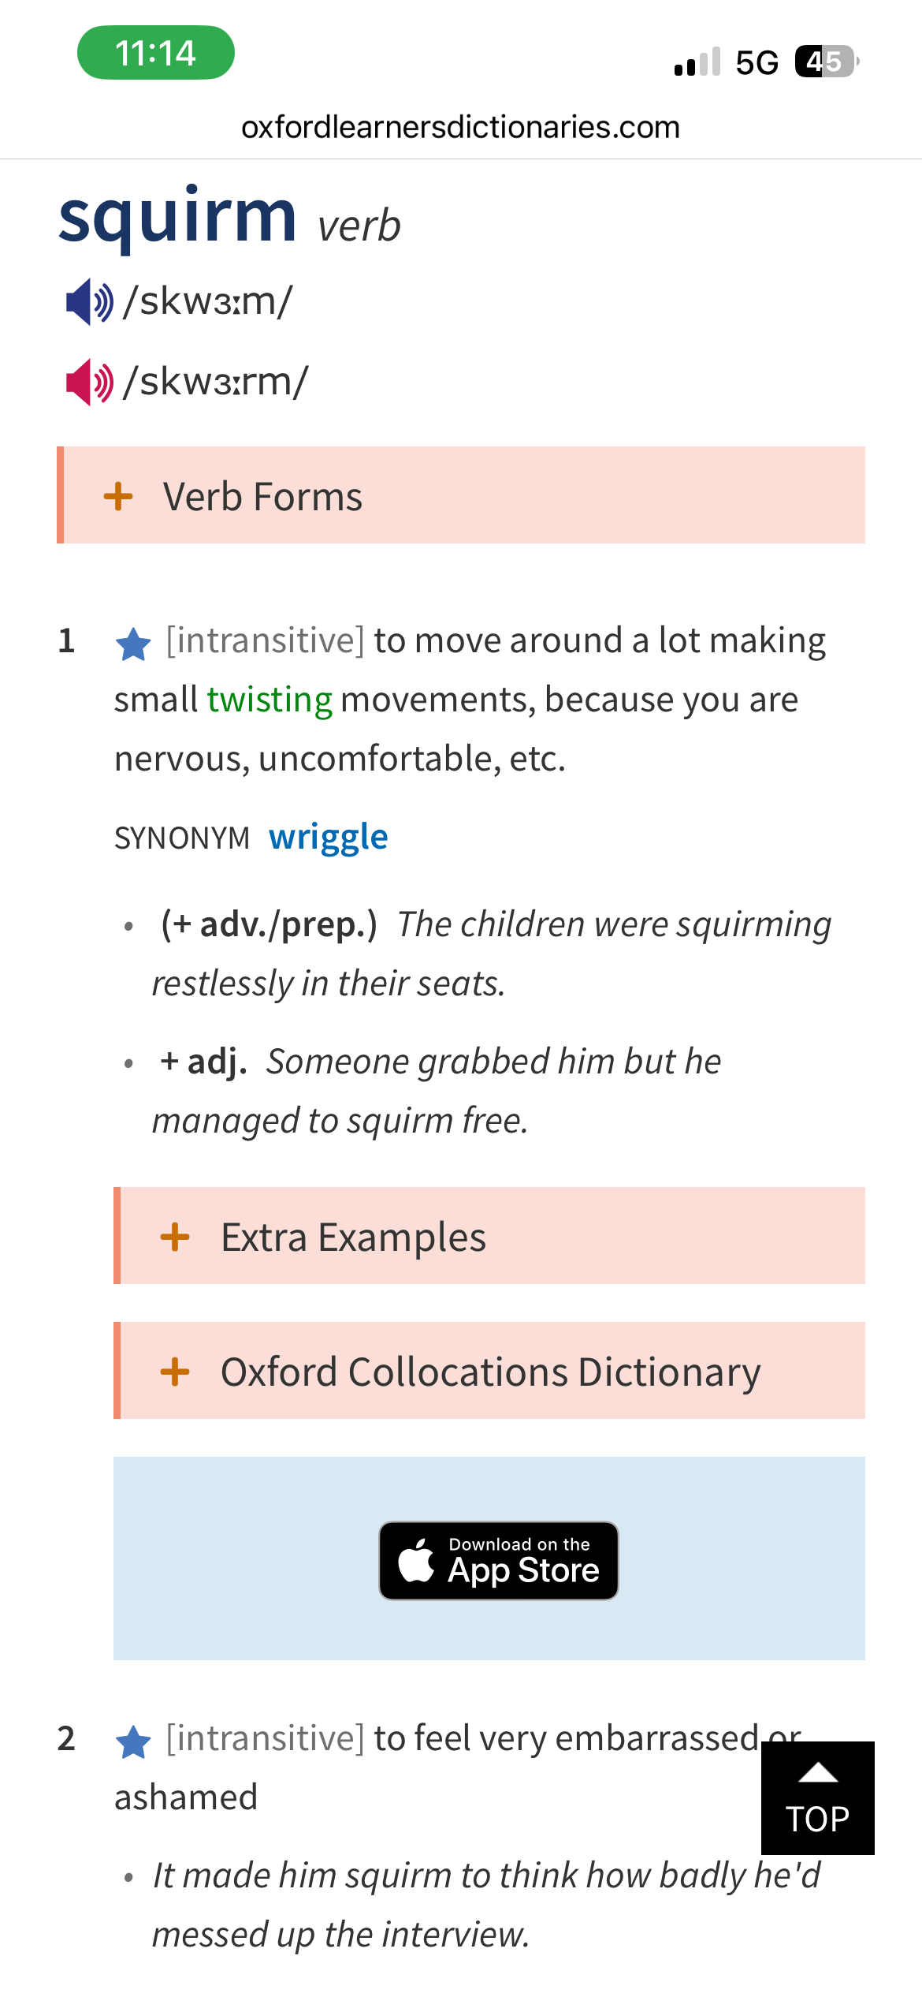
Task: Tap the plus icon beside Verb Forms
Action: (x=118, y=496)
